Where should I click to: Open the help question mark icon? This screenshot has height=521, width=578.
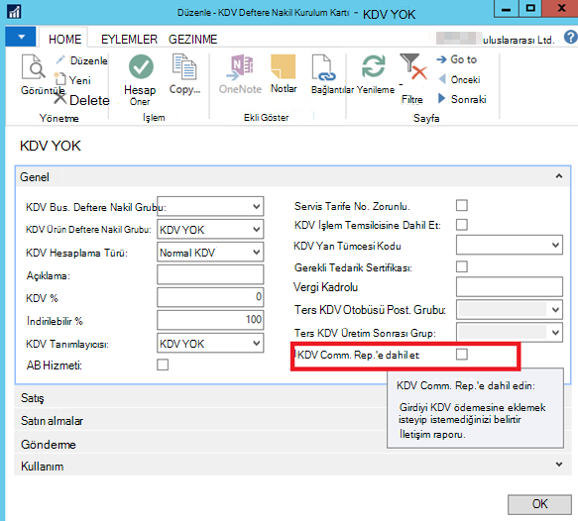(571, 38)
